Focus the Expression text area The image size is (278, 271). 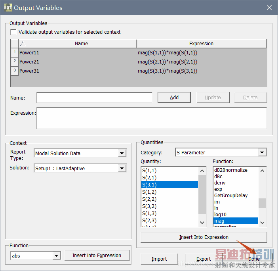pos(152,118)
